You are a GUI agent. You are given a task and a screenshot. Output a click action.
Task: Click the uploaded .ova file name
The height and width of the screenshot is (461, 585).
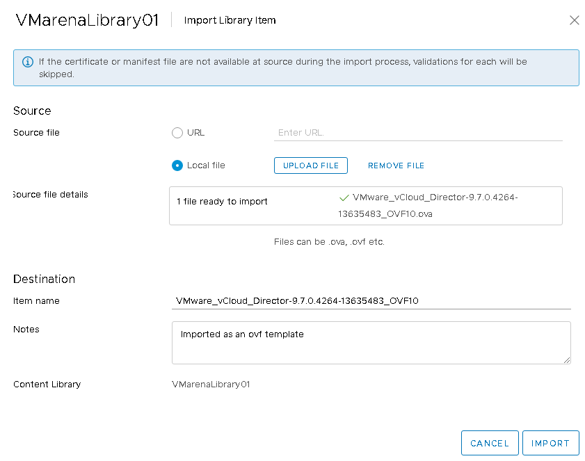(428, 206)
